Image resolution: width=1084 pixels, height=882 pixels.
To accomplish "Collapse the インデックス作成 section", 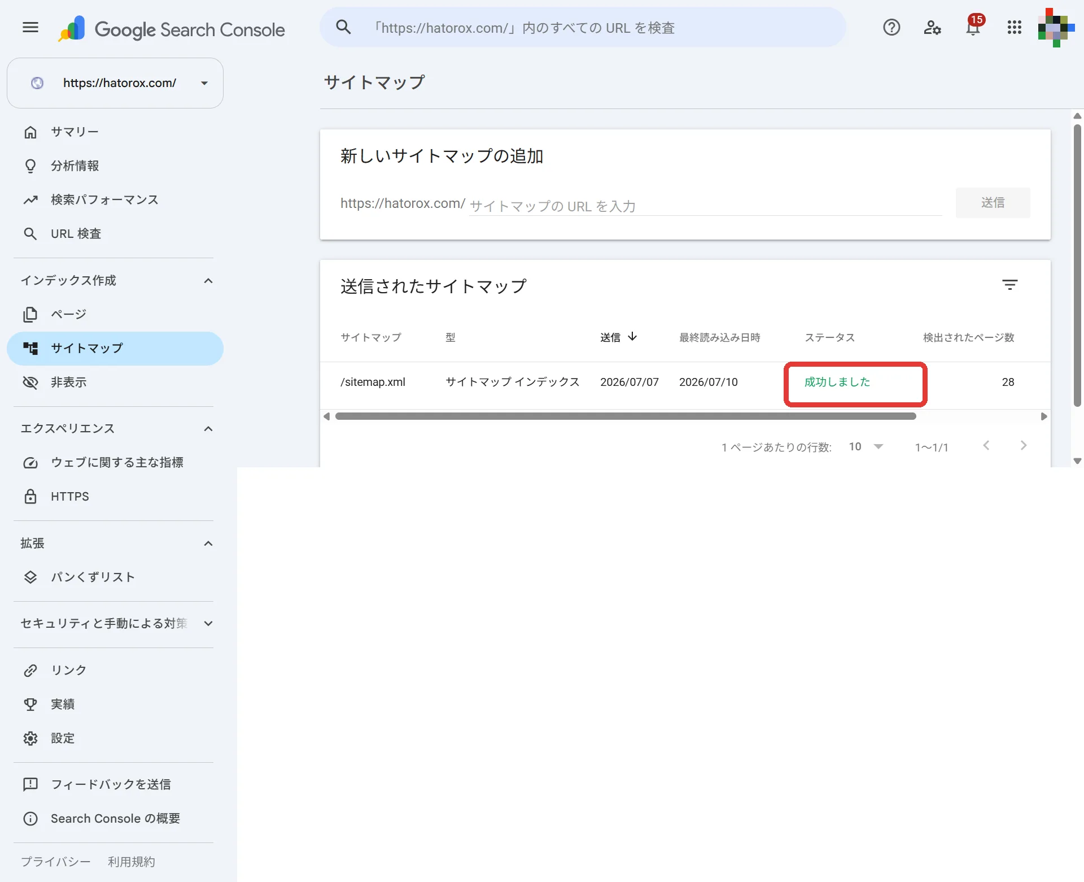I will point(208,281).
